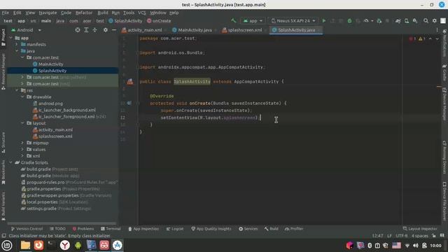Image resolution: width=448 pixels, height=252 pixels.
Task: Start debugging with the bug icon
Action: coord(349,20)
